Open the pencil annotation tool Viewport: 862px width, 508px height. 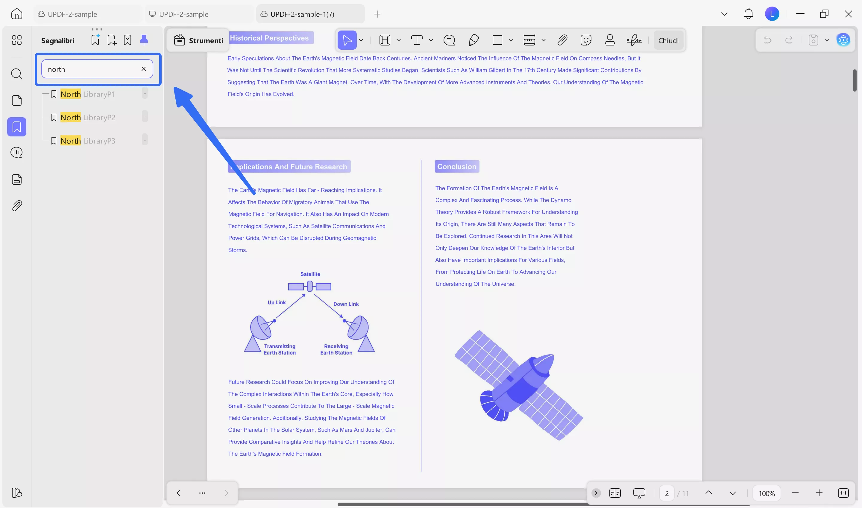pyautogui.click(x=474, y=40)
